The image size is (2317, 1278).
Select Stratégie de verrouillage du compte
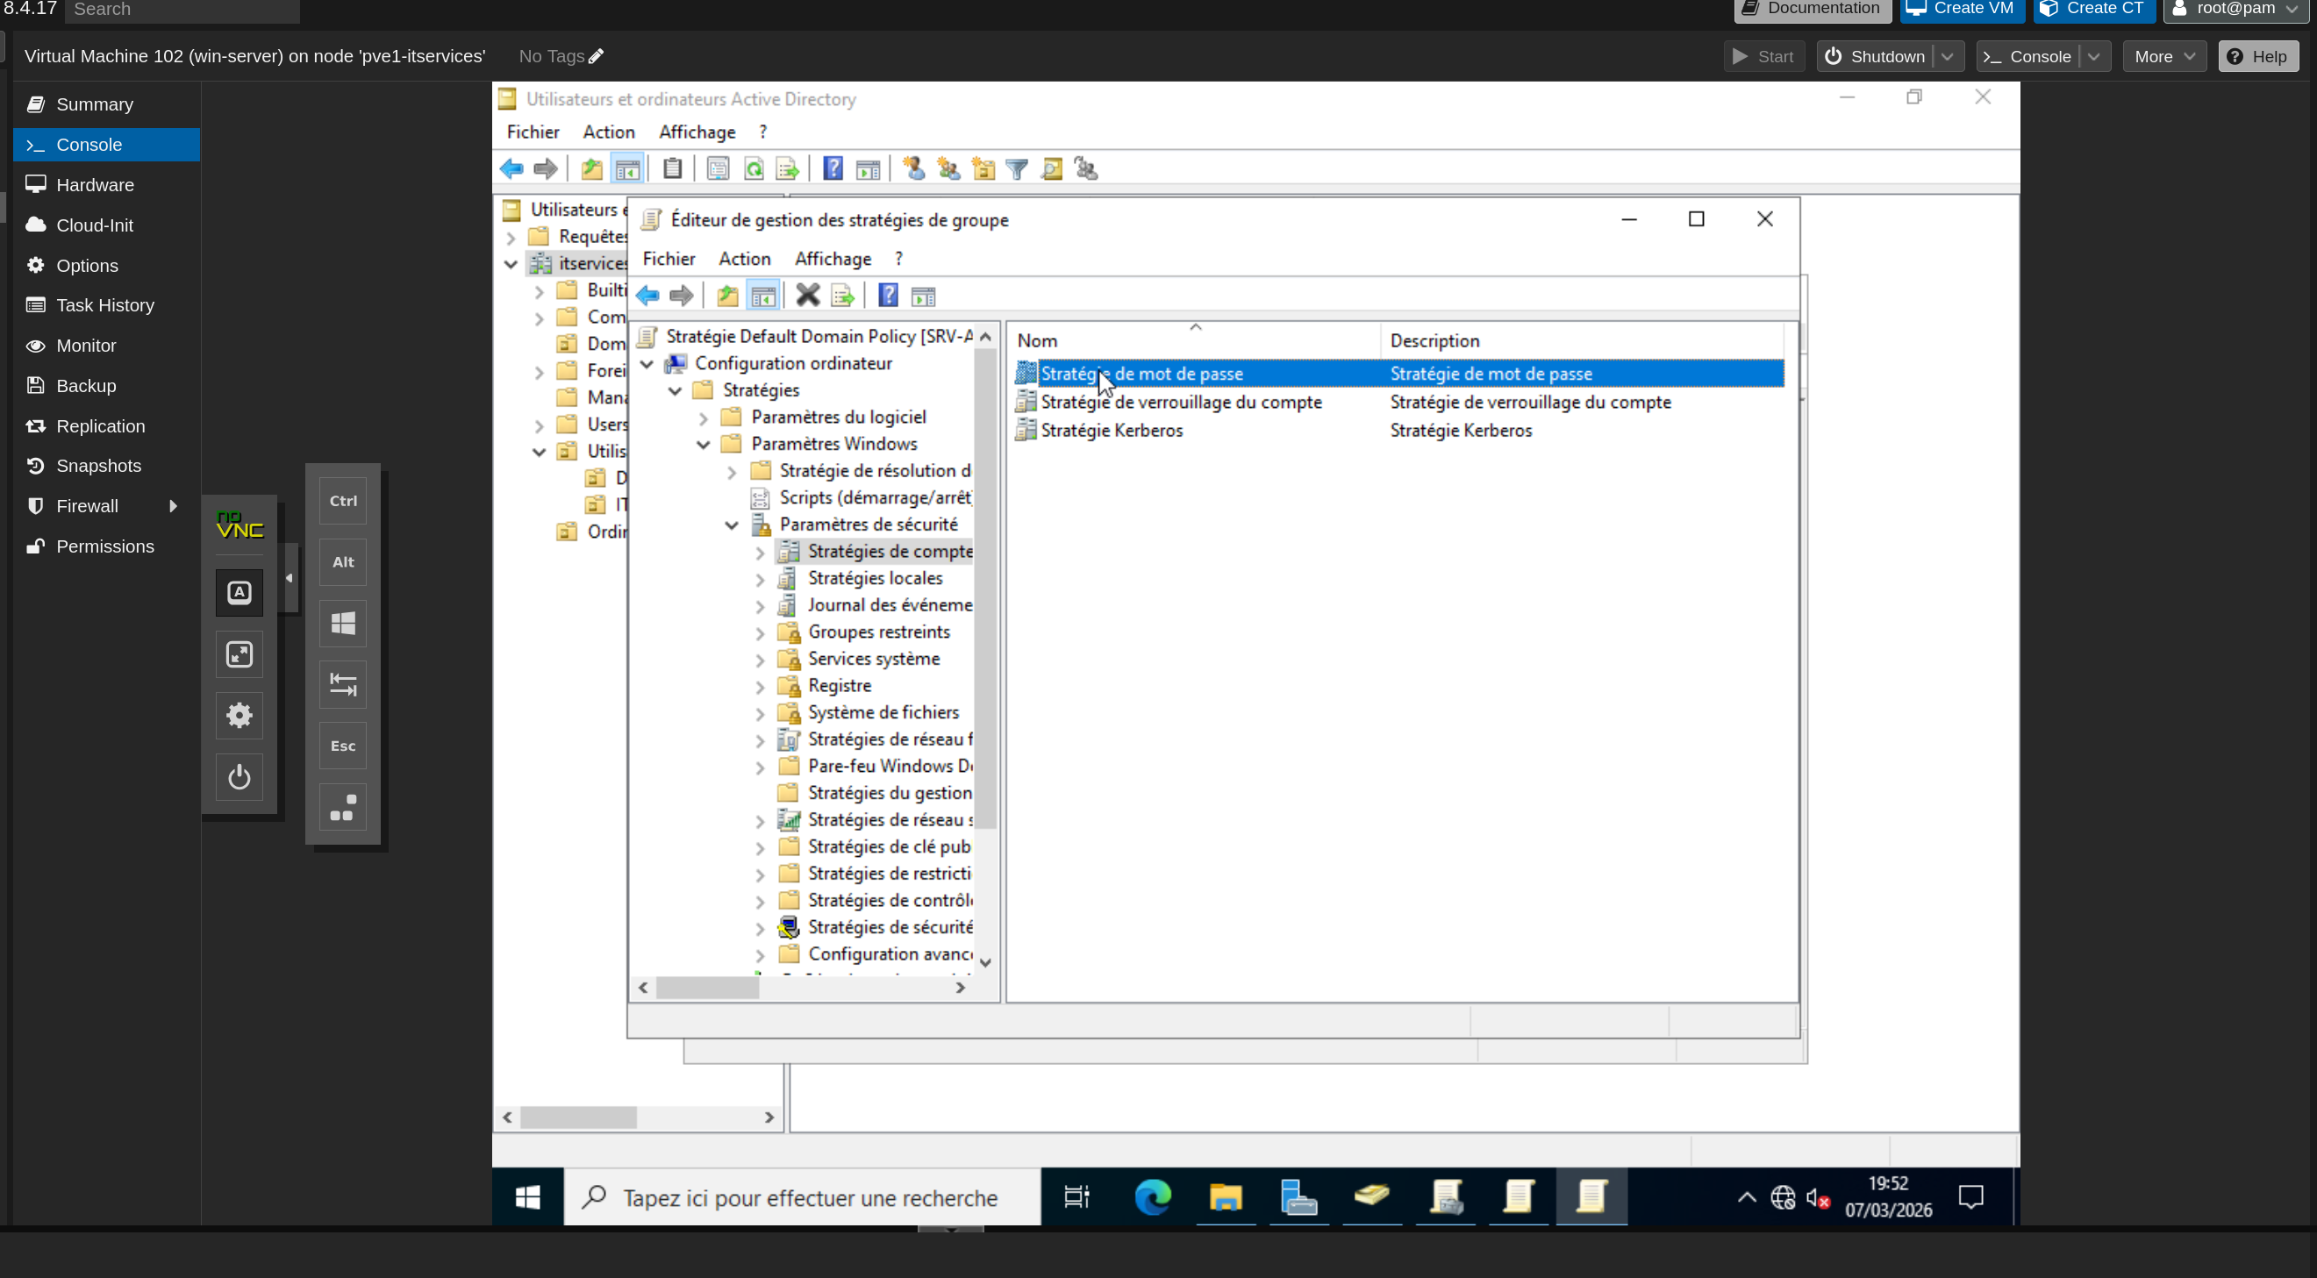(x=1180, y=402)
